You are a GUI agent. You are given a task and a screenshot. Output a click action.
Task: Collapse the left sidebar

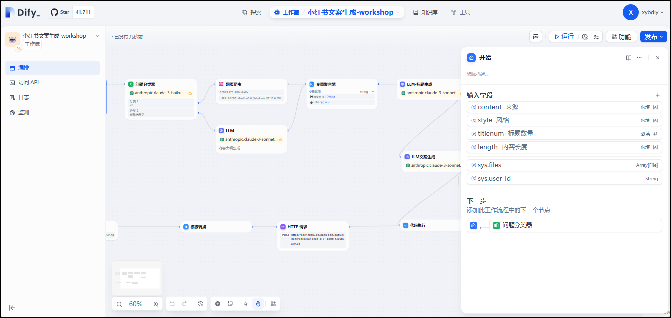click(x=12, y=307)
